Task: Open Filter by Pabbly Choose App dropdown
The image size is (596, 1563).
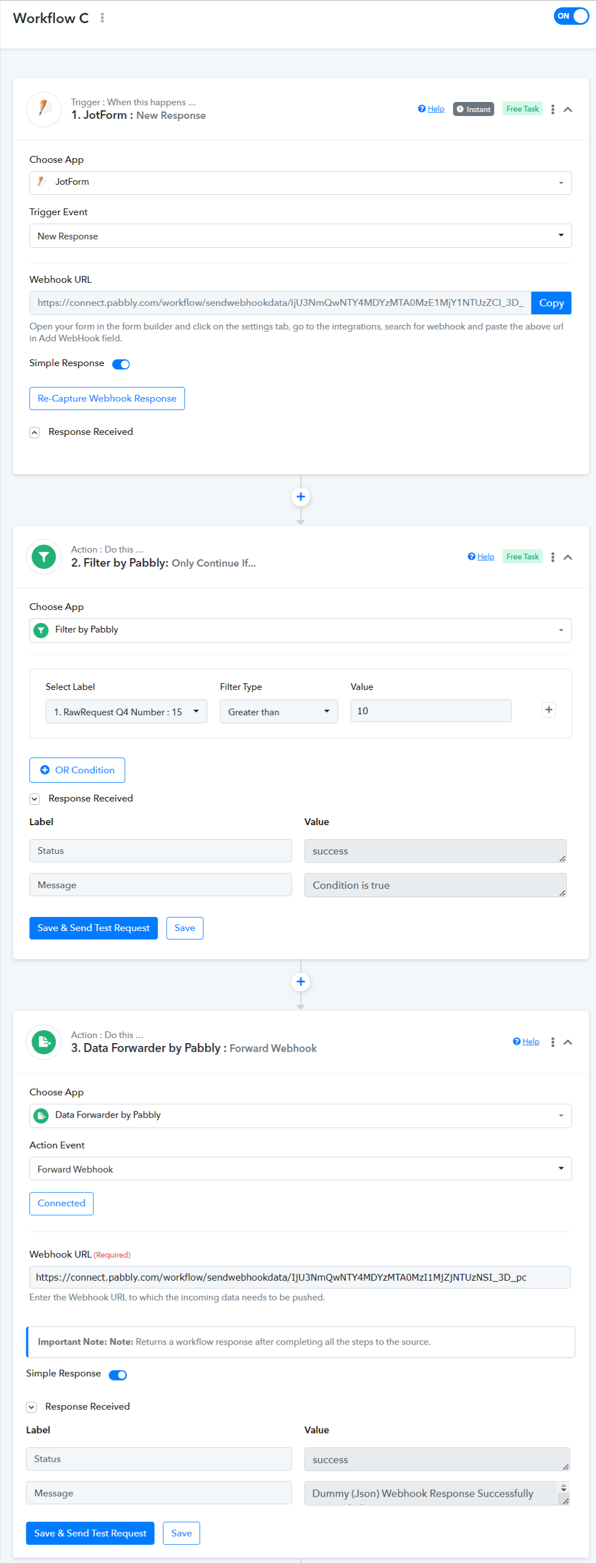Action: [x=300, y=630]
